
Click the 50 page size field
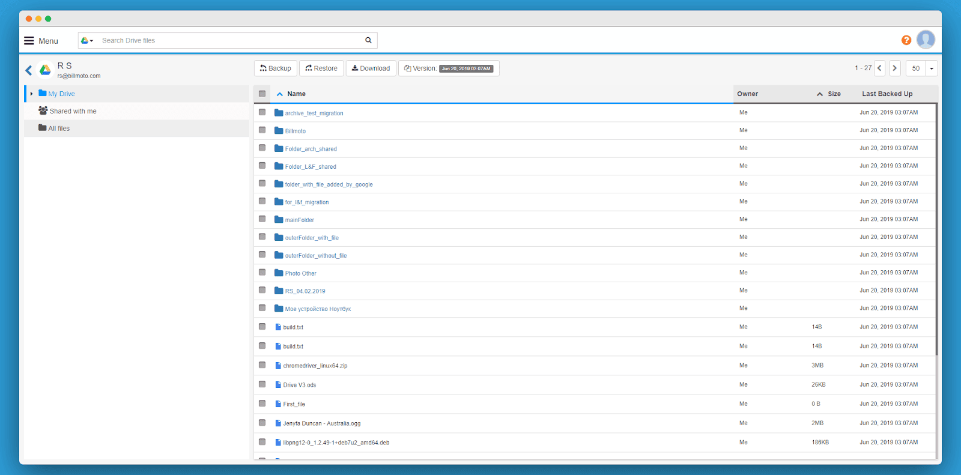[x=916, y=68]
